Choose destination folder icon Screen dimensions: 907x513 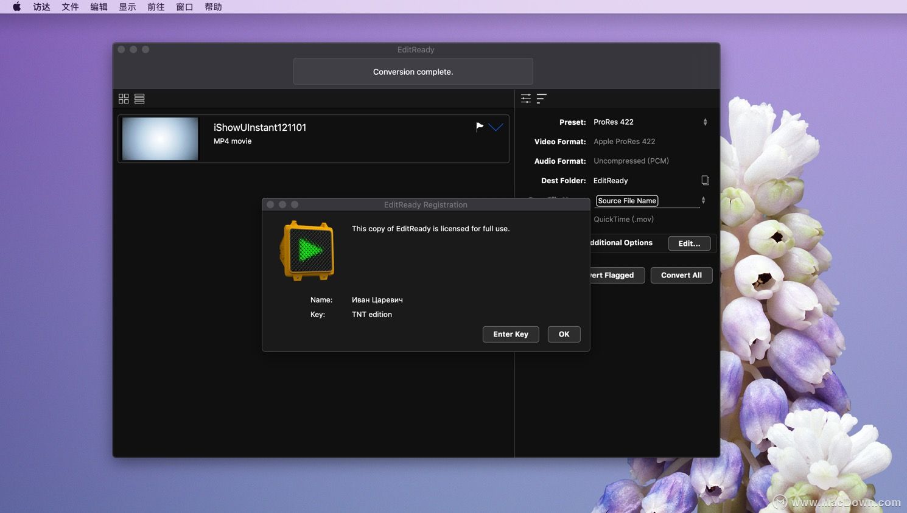pyautogui.click(x=705, y=180)
